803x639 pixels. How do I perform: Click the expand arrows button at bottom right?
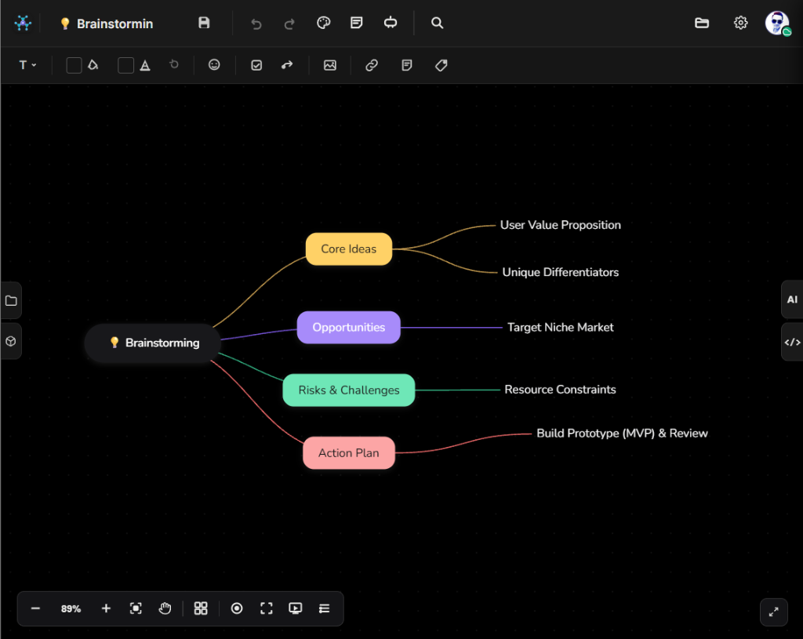click(x=774, y=612)
